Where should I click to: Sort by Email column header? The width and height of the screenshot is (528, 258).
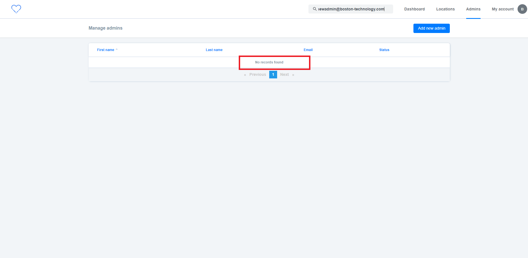click(308, 50)
